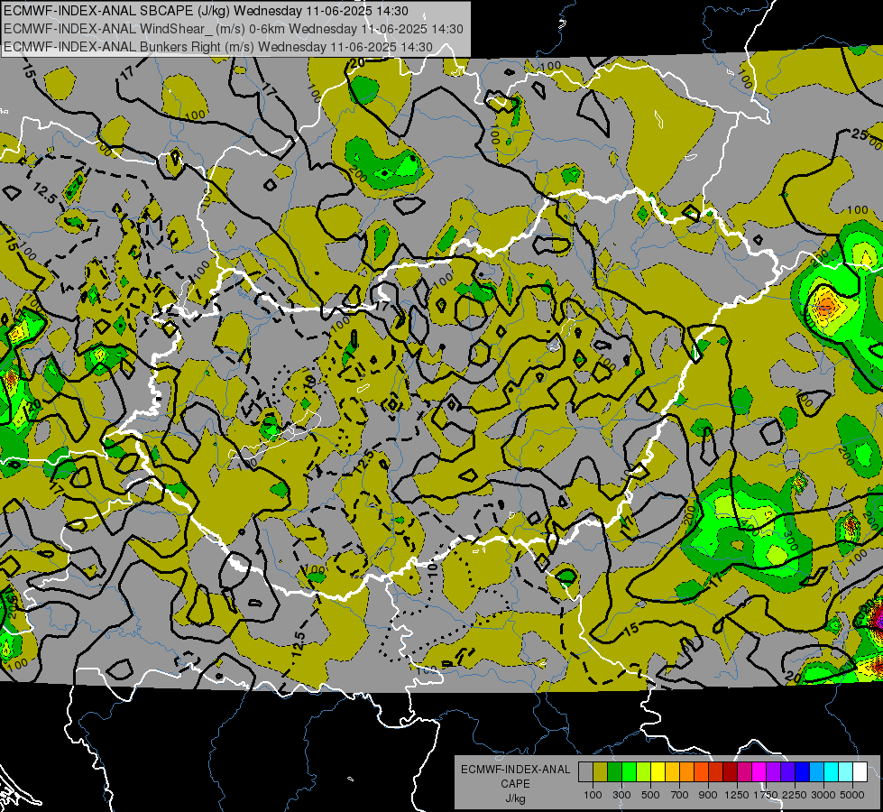Screen dimensions: 883x812
Task: Select the bright green legend swatch after 300
Action: 629,772
